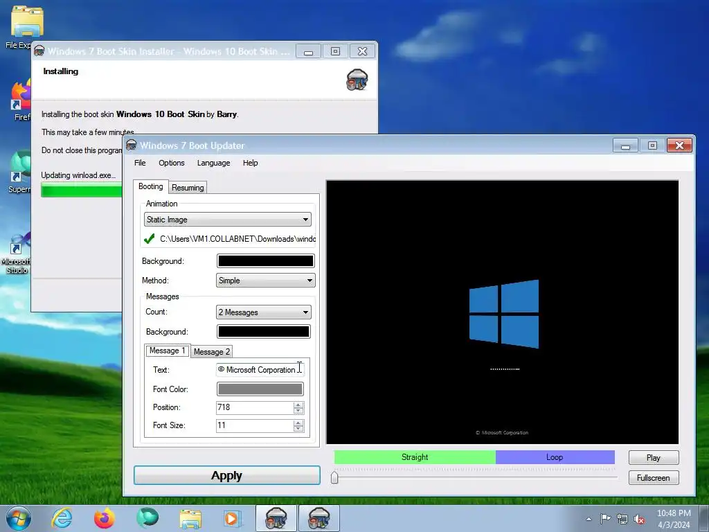
Task: Open the green globe browser taskbar icon
Action: point(147,518)
